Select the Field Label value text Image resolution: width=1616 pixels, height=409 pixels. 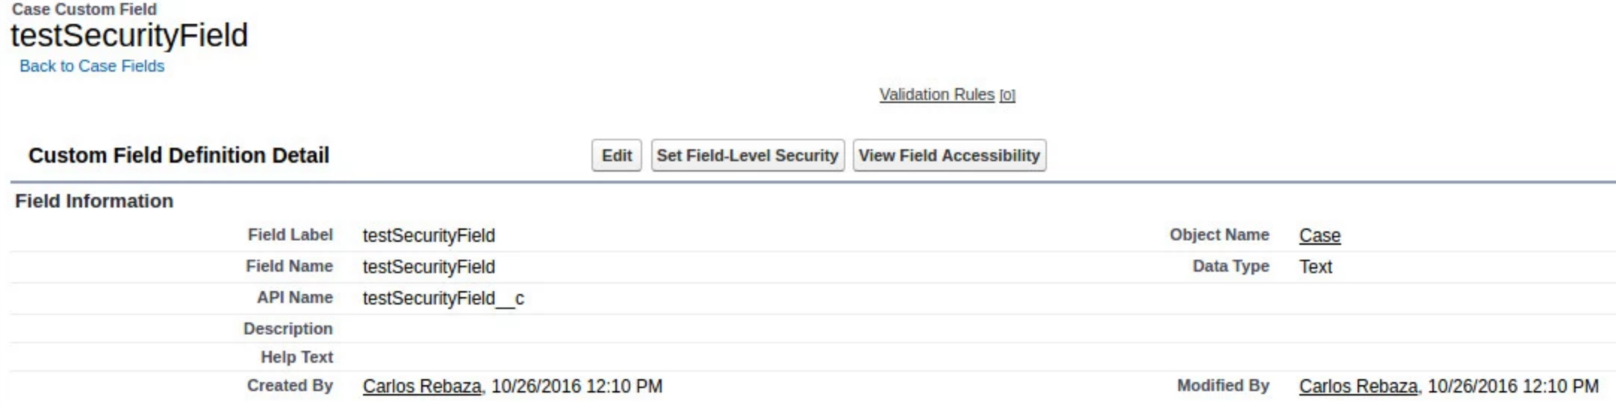429,236
